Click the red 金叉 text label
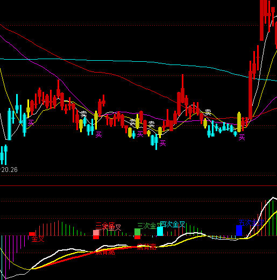The width and height of the screenshot is (277, 280). tap(38, 239)
